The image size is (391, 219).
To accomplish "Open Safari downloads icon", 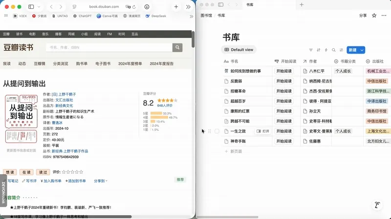I will click(147, 7).
